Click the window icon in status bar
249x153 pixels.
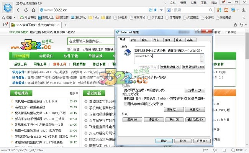(224, 150)
